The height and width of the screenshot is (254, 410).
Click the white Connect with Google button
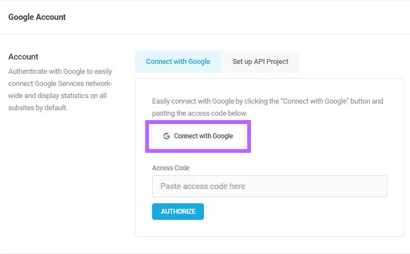click(x=198, y=136)
